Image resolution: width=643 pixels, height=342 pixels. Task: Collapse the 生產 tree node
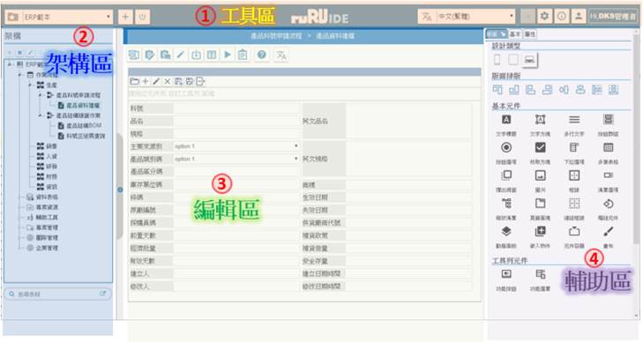[30, 85]
